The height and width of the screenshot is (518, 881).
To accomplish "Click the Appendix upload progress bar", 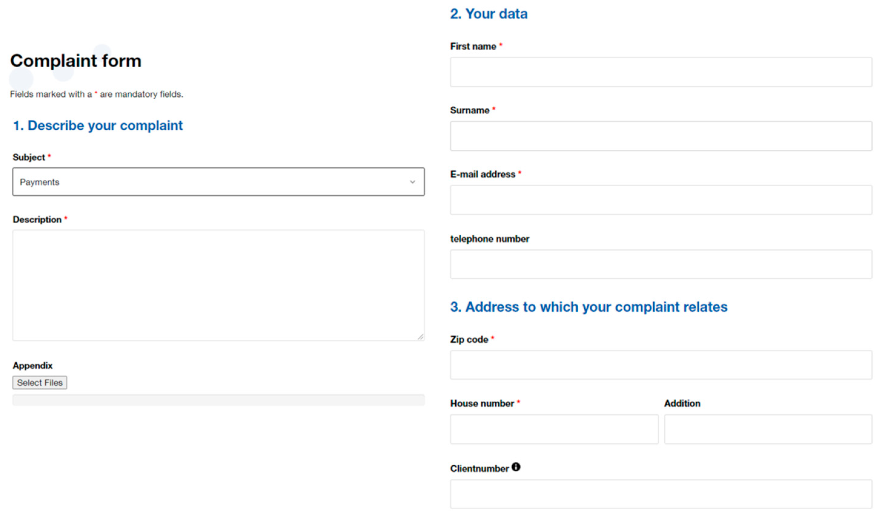I will coord(219,400).
